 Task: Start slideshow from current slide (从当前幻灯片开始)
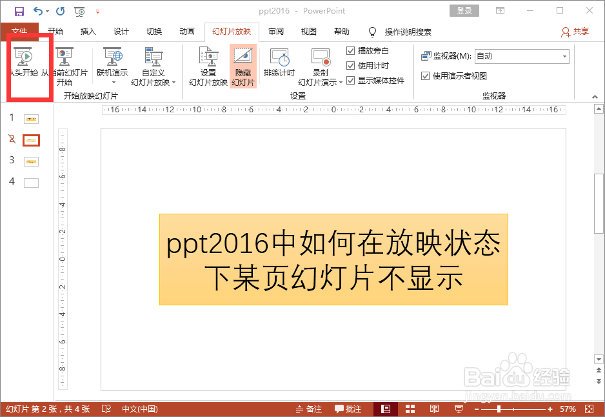(64, 66)
